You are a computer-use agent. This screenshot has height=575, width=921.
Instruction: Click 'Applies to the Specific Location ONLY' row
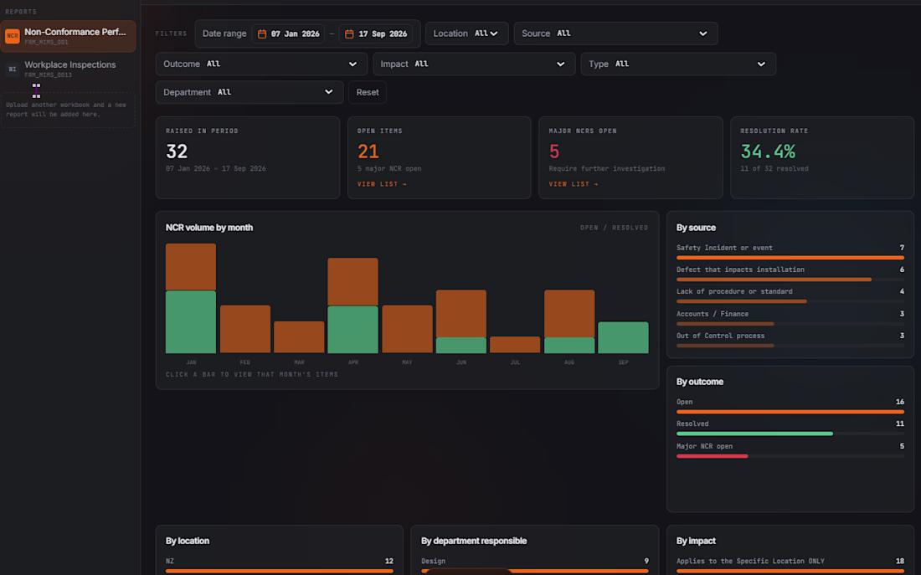click(x=790, y=565)
